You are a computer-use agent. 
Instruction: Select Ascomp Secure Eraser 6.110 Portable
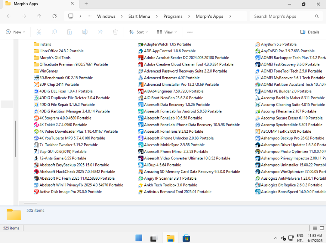point(289,118)
